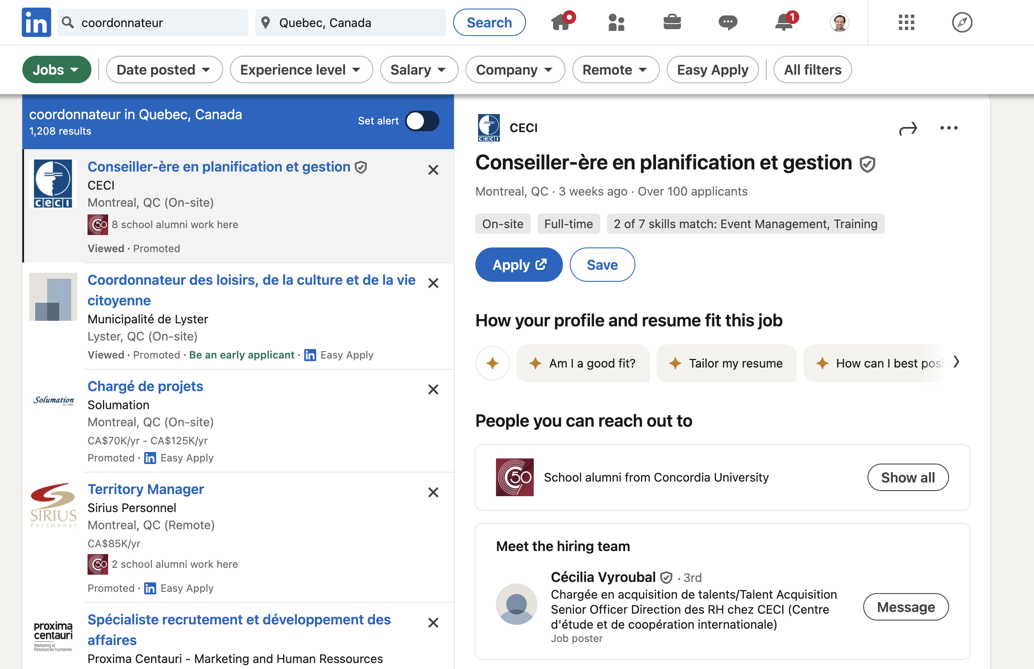
Task: Show all Concordia University alumni
Action: pos(907,477)
